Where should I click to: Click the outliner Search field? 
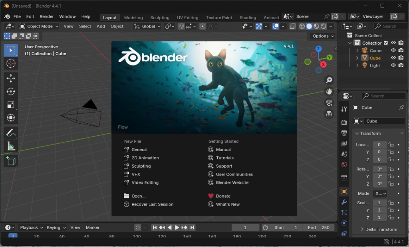point(390,26)
